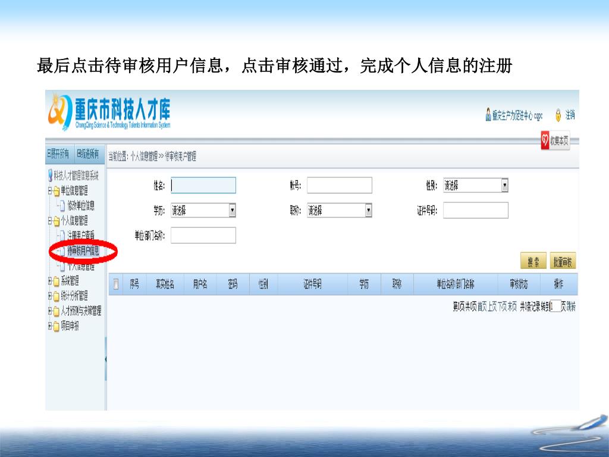The image size is (609, 457).
Task: Click the 批量审核 button
Action: pyautogui.click(x=563, y=261)
